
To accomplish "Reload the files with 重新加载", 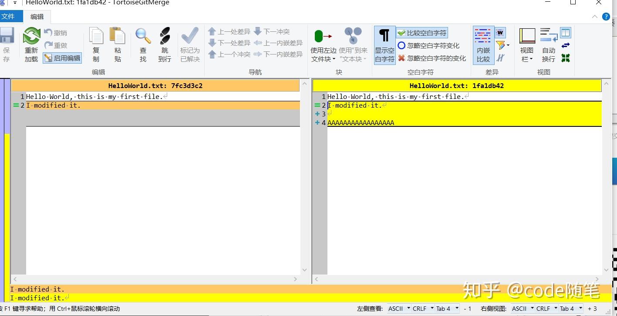I will 31,45.
